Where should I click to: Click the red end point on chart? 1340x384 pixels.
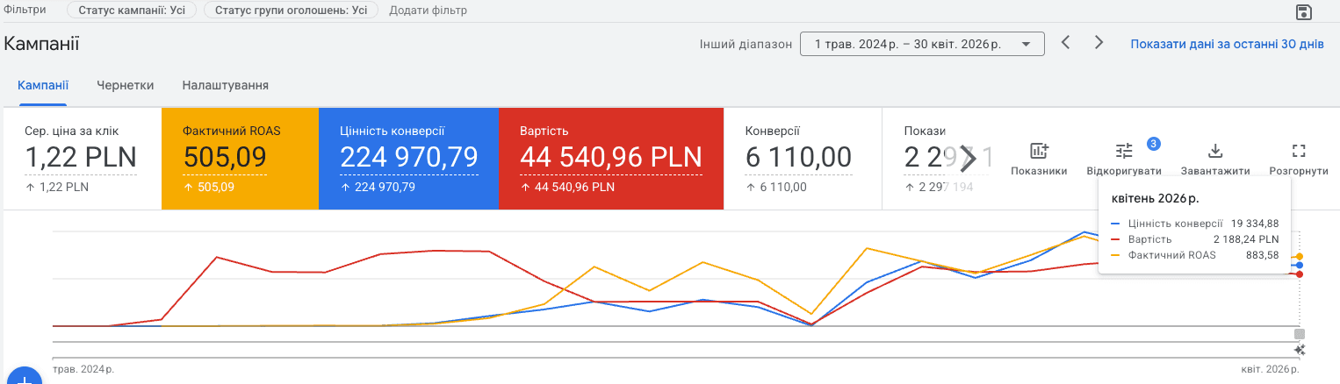1300,274
